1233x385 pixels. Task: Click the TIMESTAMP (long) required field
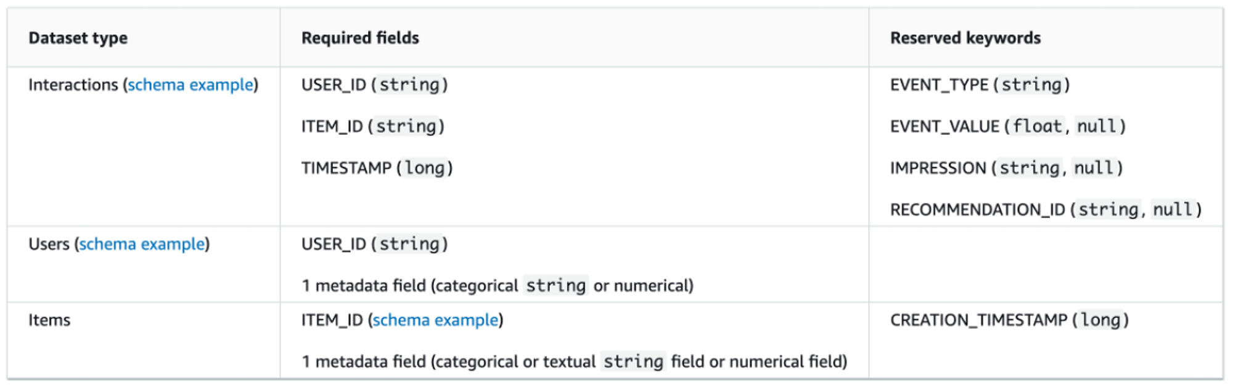tap(377, 168)
